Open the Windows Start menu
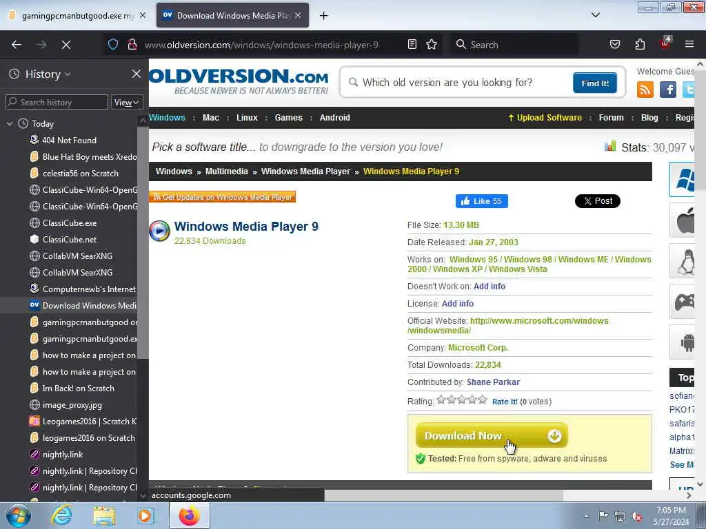This screenshot has height=529, width=706. [x=19, y=515]
